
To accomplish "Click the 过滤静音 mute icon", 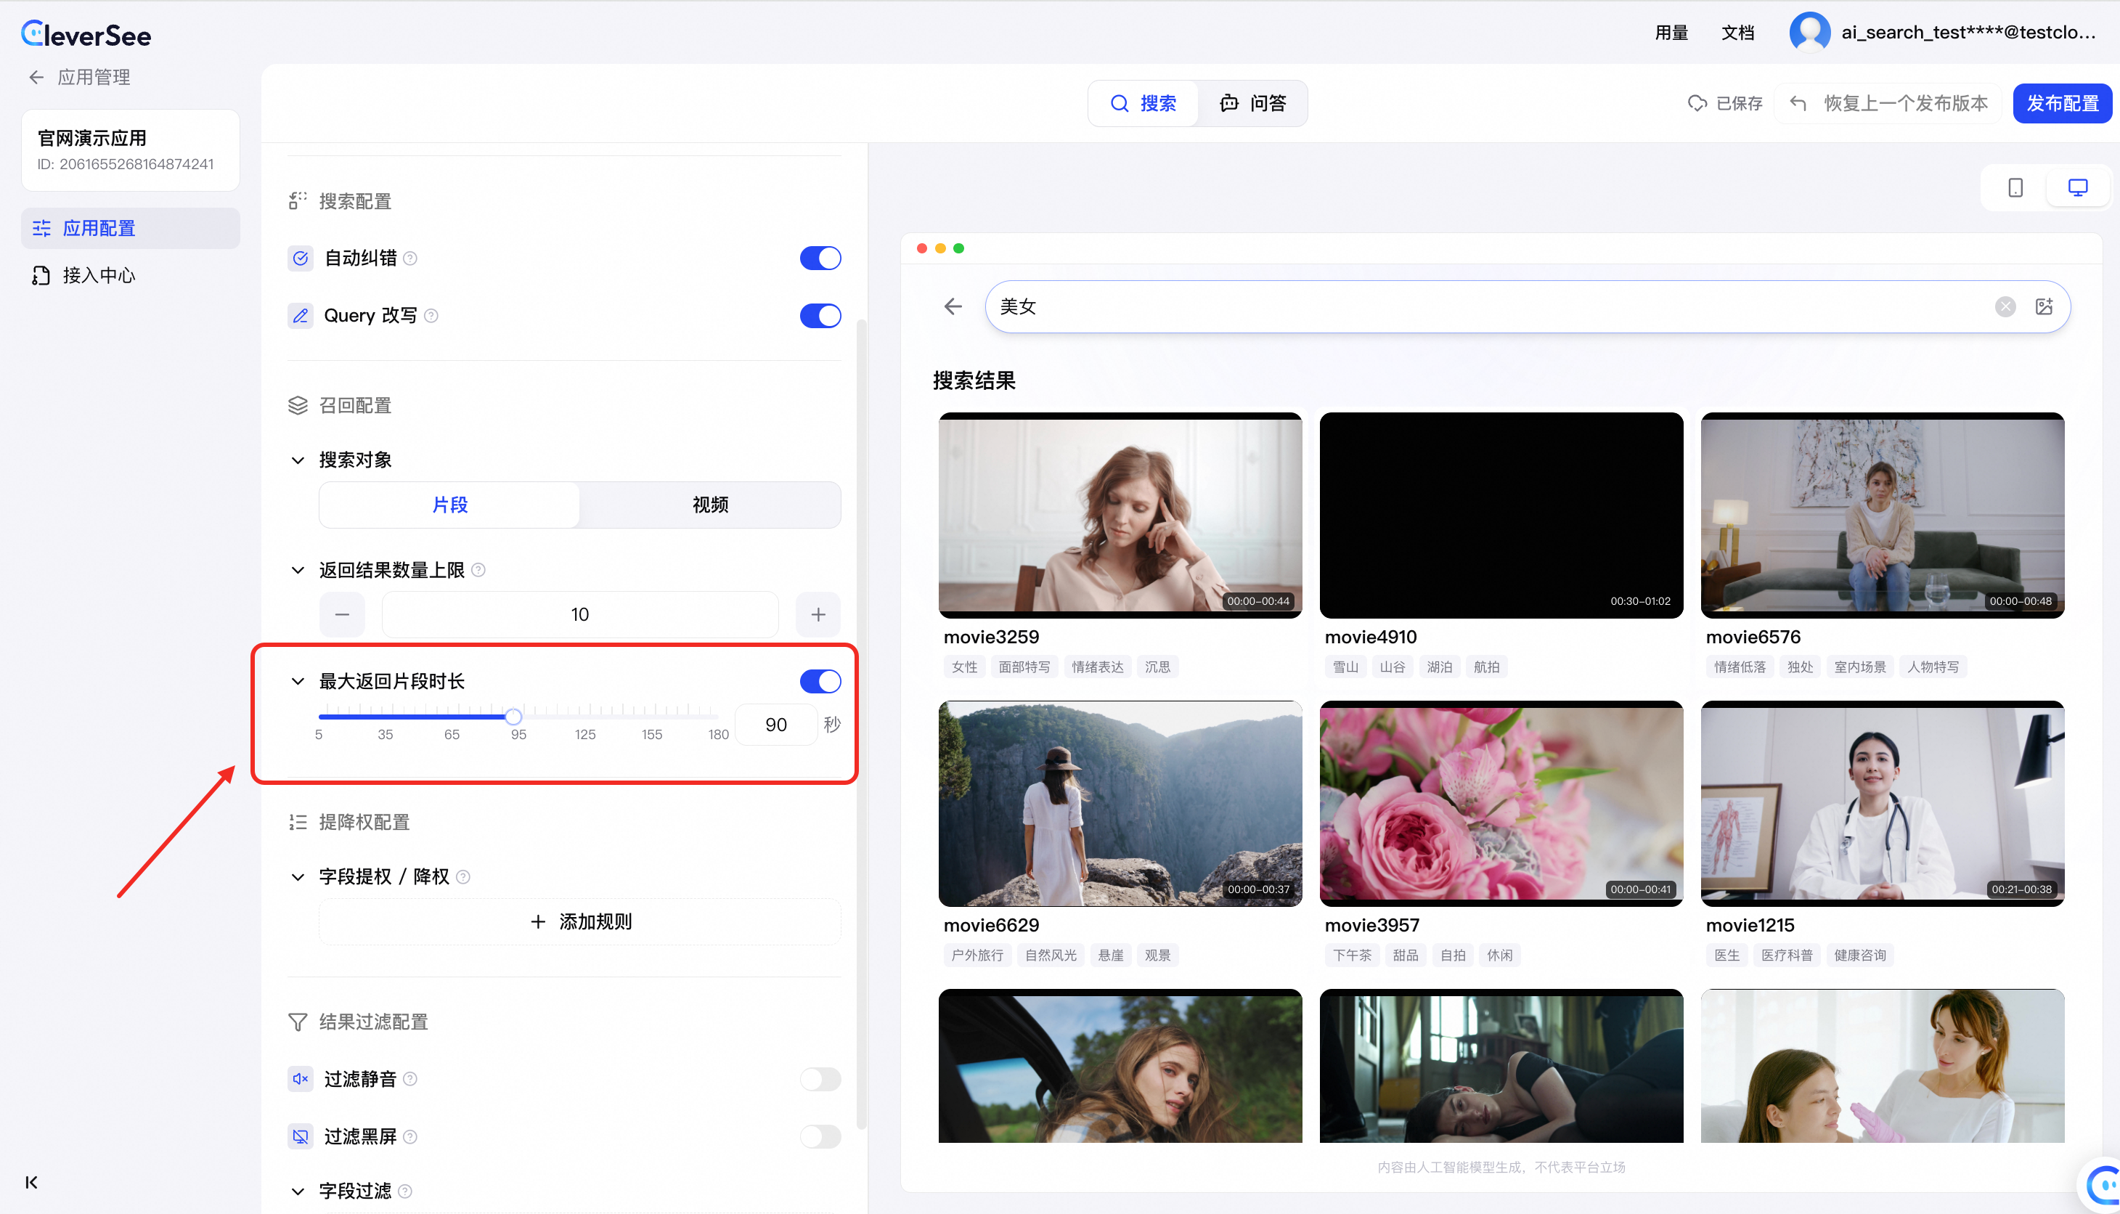I will click(x=300, y=1079).
